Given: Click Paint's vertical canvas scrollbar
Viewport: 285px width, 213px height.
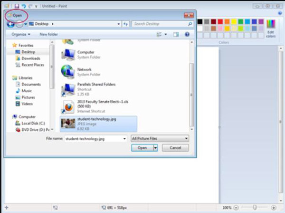Looking at the screenshot, I should pos(281,122).
